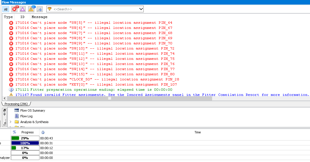The width and height of the screenshot is (310, 162).
Task: Click the 17% progress bar
Action: click(25, 148)
